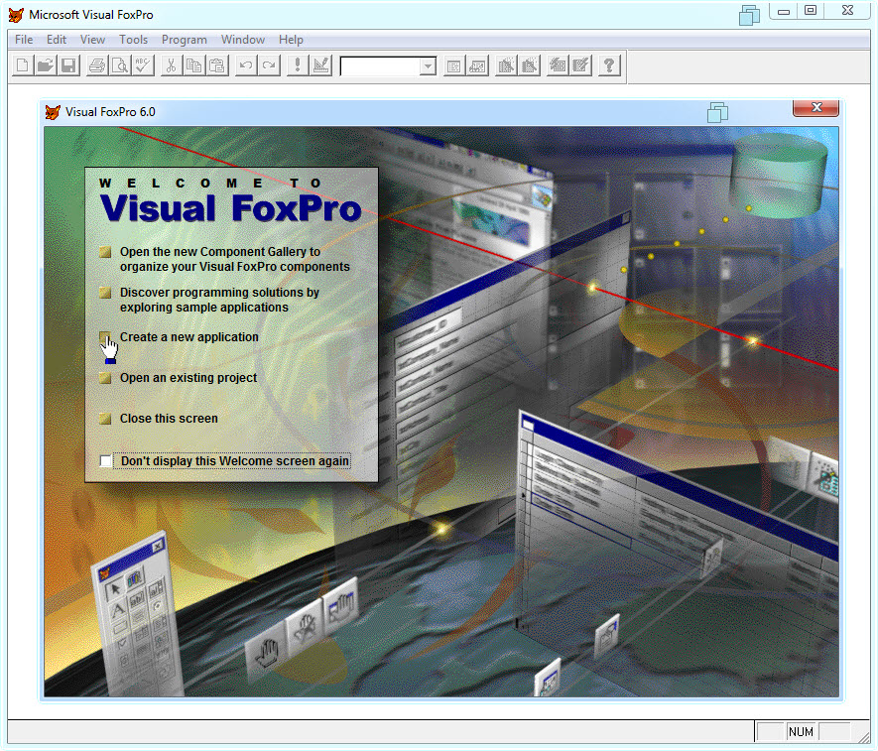Image resolution: width=878 pixels, height=751 pixels.
Task: Open Print Preview from the toolbar
Action: pyautogui.click(x=120, y=65)
